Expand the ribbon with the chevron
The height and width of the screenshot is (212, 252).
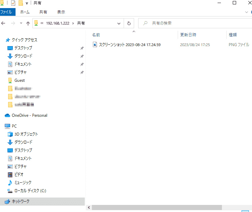pos(246,12)
